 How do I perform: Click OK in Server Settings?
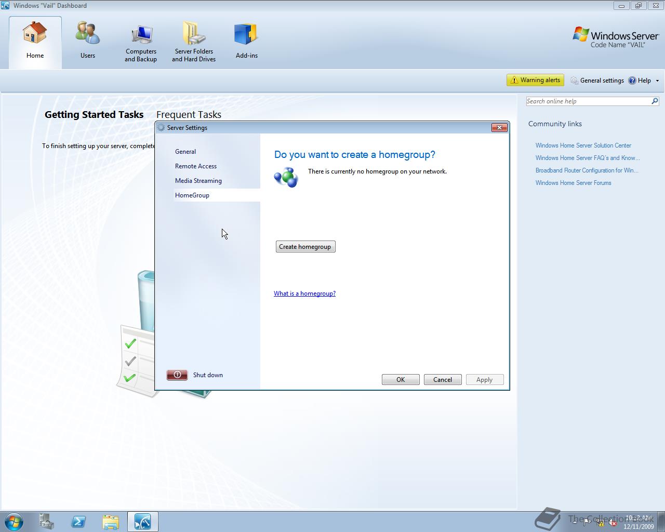[401, 380]
